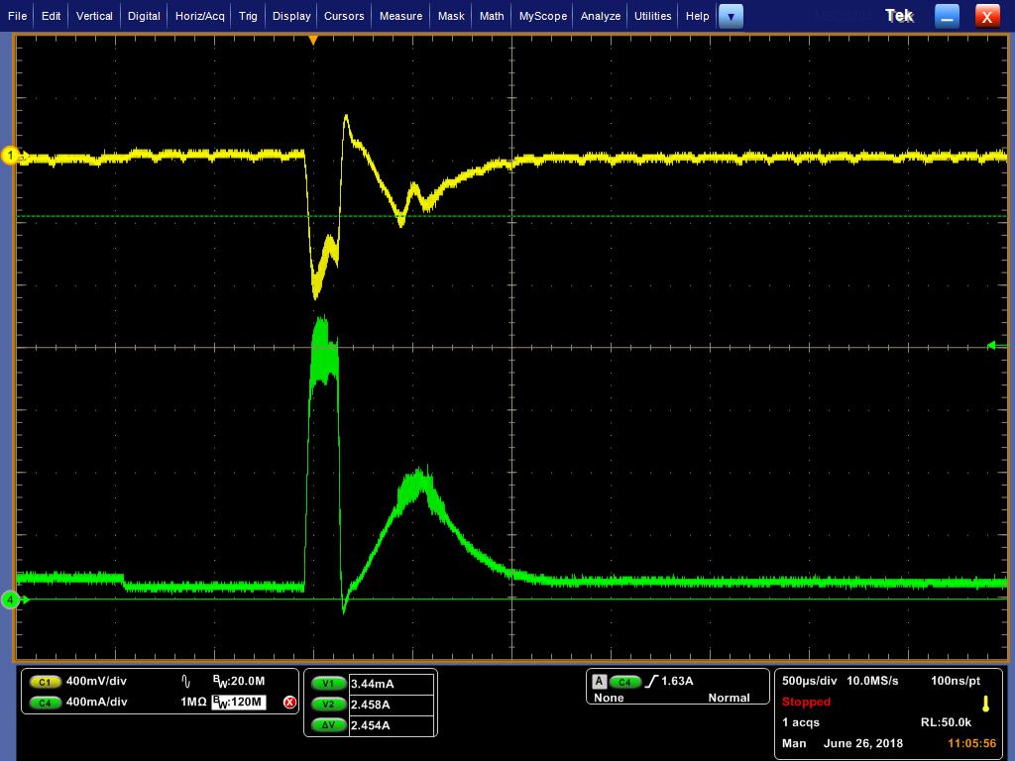Select the highlighted C4 bandwidth 120M field
Image resolution: width=1015 pixels, height=761 pixels.
point(239,703)
